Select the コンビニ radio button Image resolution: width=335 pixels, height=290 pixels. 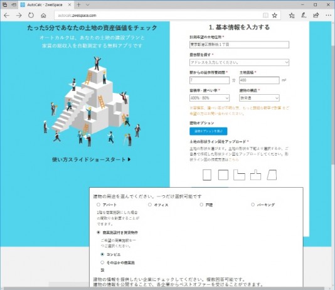point(102,254)
